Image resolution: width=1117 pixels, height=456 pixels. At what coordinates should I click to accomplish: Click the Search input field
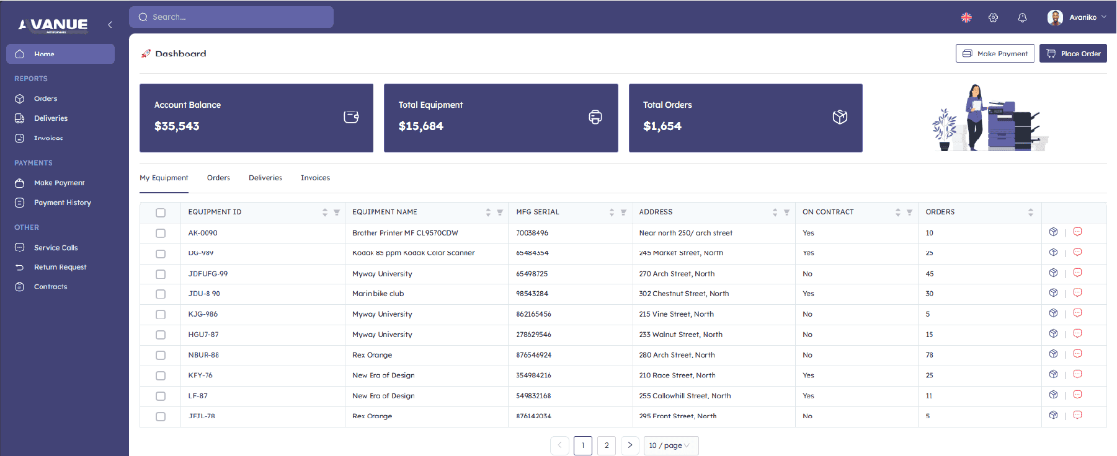pos(231,17)
